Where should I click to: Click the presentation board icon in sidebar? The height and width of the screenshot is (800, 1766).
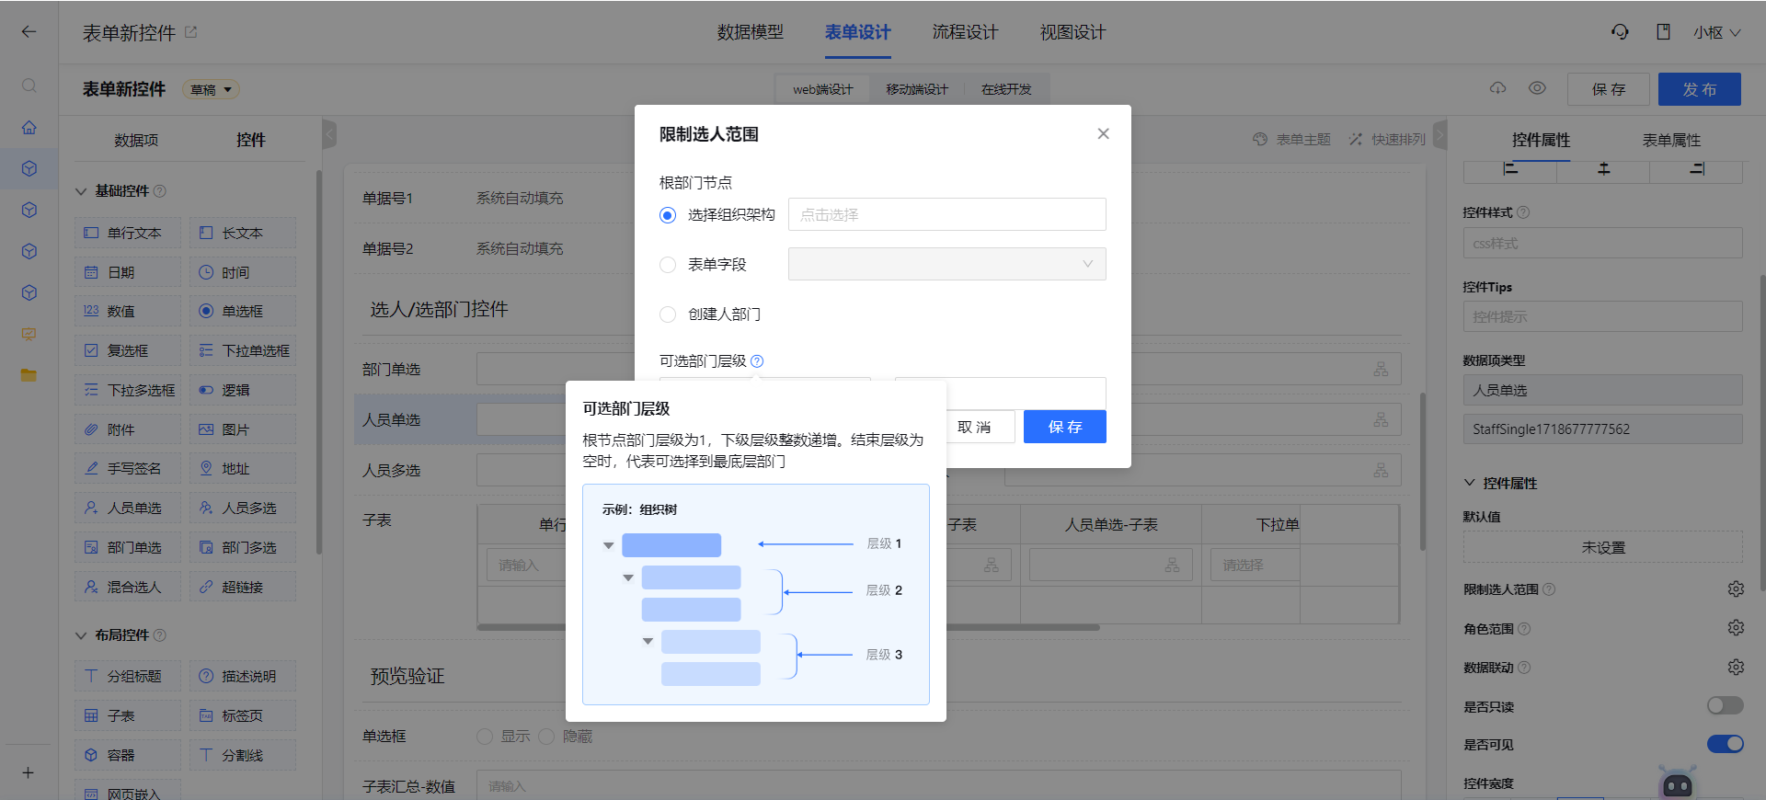coord(29,334)
